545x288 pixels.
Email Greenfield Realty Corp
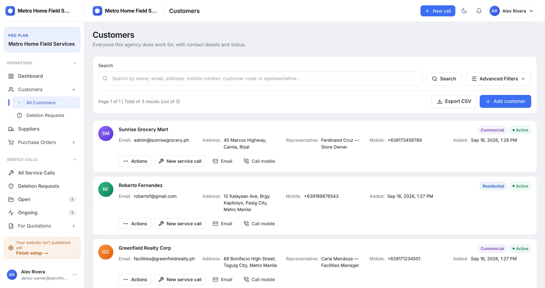click(x=222, y=280)
